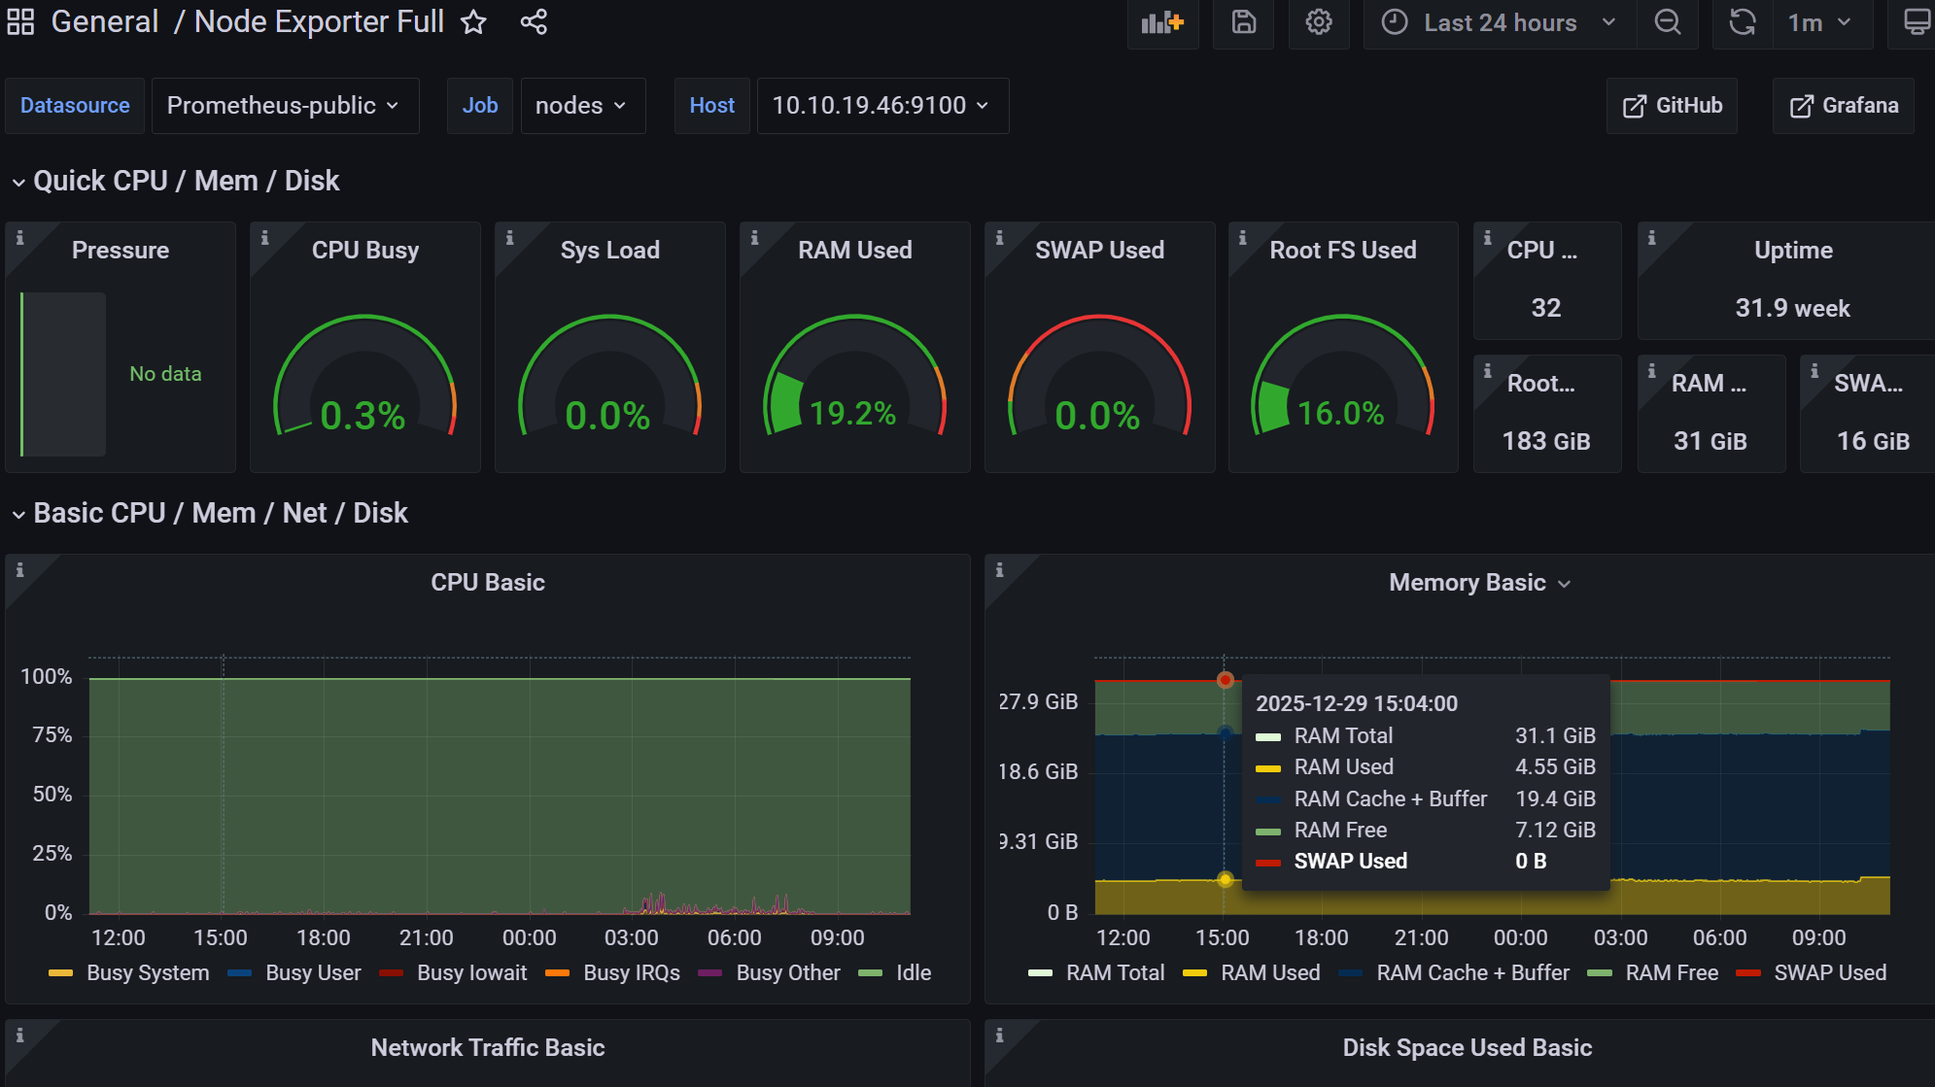Collapse the Quick CPU / Mem / Disk row
The height and width of the screenshot is (1087, 1935).
tap(185, 182)
